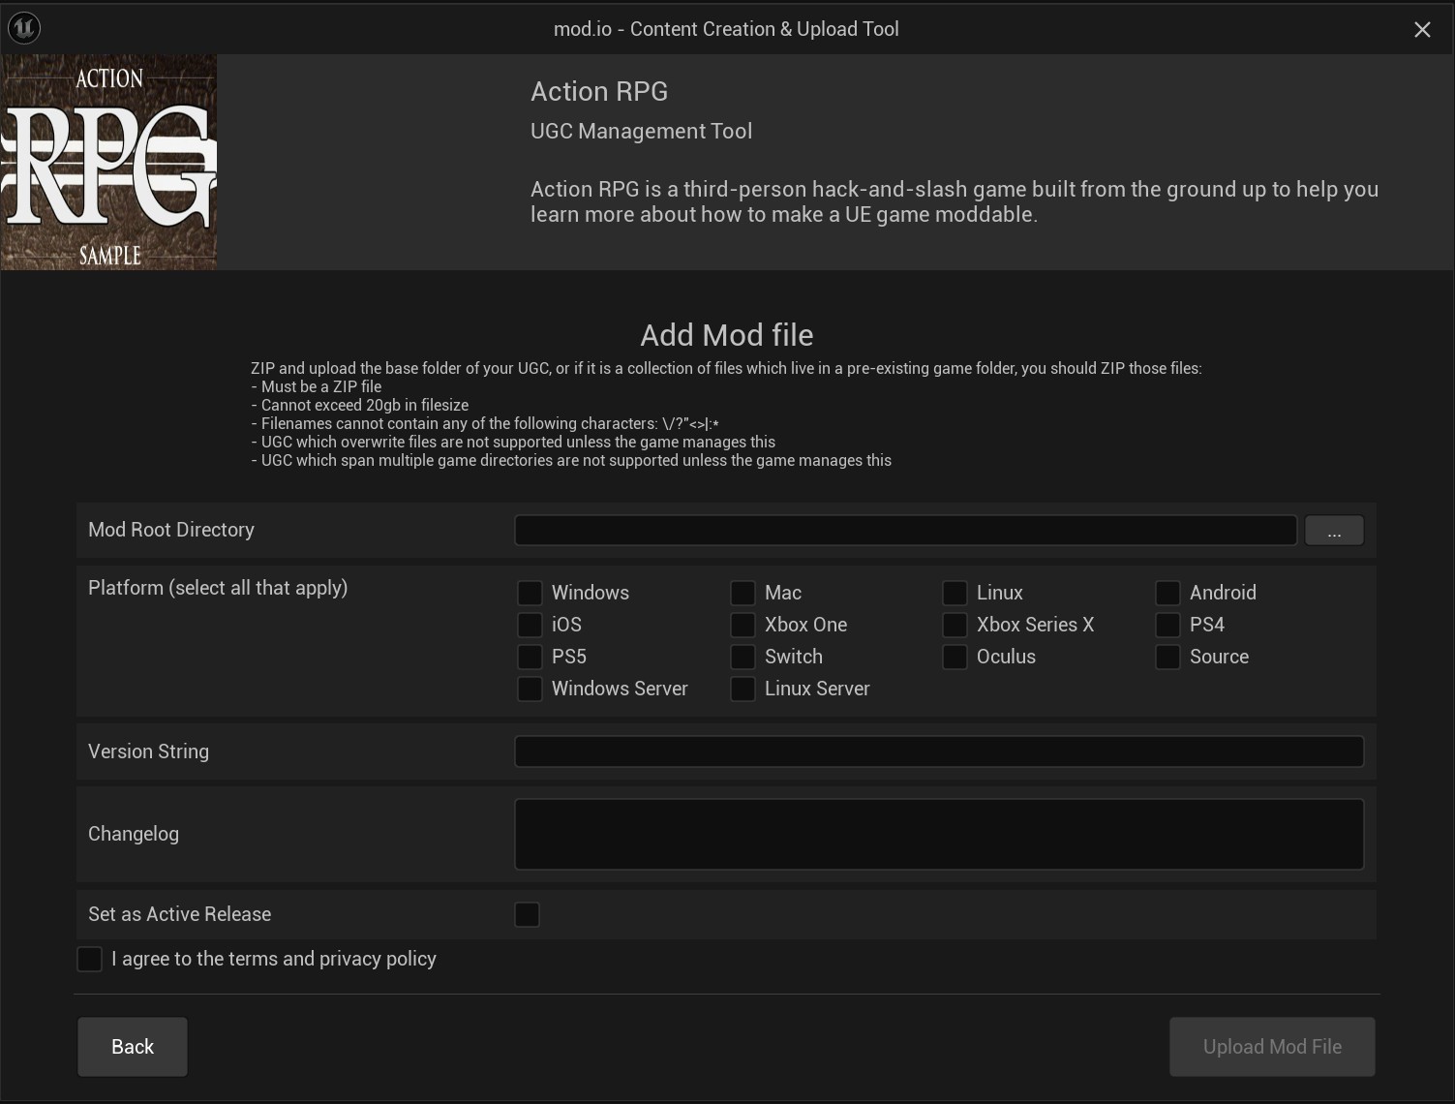Viewport: 1455px width, 1104px height.
Task: Enable the Oculus platform option
Action: click(x=954, y=657)
